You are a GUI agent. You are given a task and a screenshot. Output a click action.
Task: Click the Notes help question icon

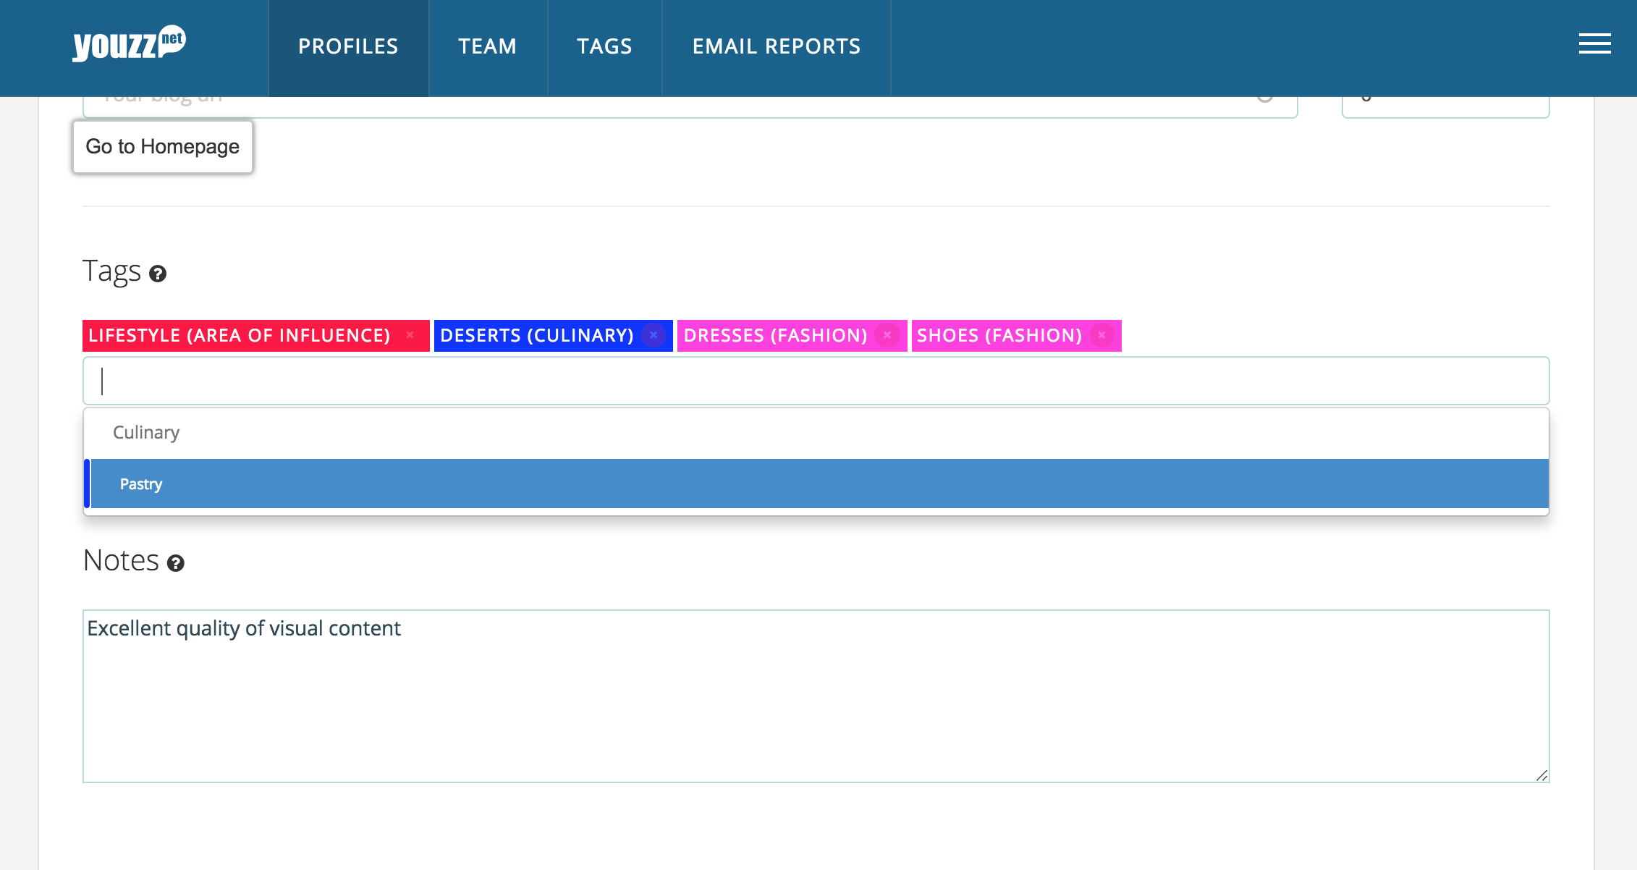(176, 563)
